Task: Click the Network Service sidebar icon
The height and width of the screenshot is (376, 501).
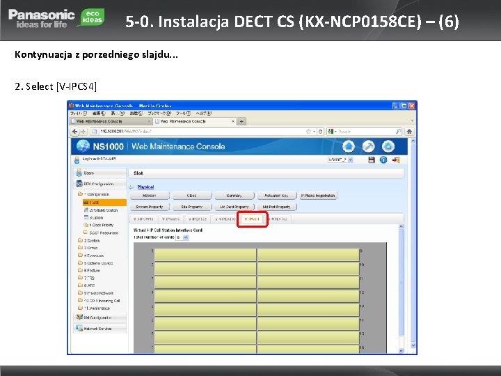Action: click(x=79, y=329)
